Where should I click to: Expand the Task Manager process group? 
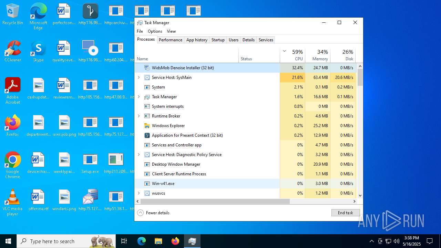click(x=139, y=97)
